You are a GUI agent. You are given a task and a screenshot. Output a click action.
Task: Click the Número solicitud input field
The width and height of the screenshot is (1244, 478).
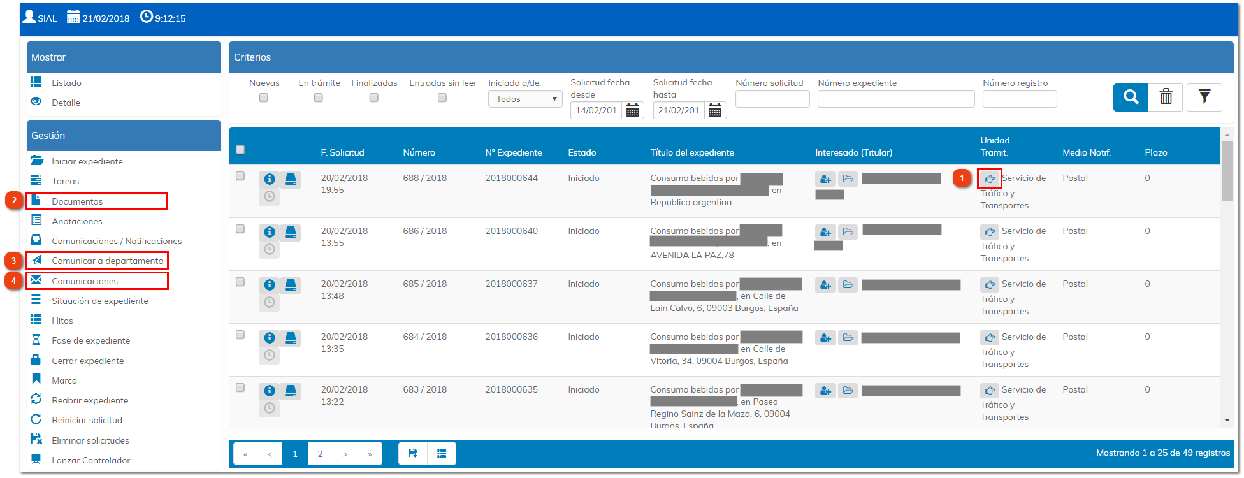(x=772, y=99)
